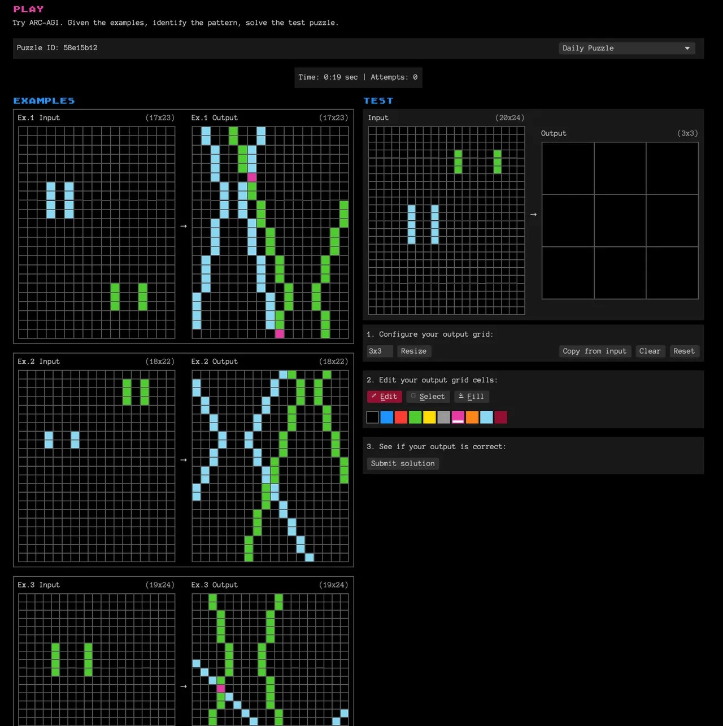
Task: Click the center cell of output grid
Action: click(620, 220)
